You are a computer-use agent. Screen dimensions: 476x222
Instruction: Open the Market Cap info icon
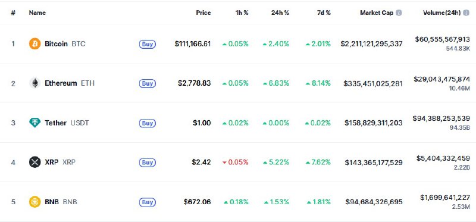399,12
